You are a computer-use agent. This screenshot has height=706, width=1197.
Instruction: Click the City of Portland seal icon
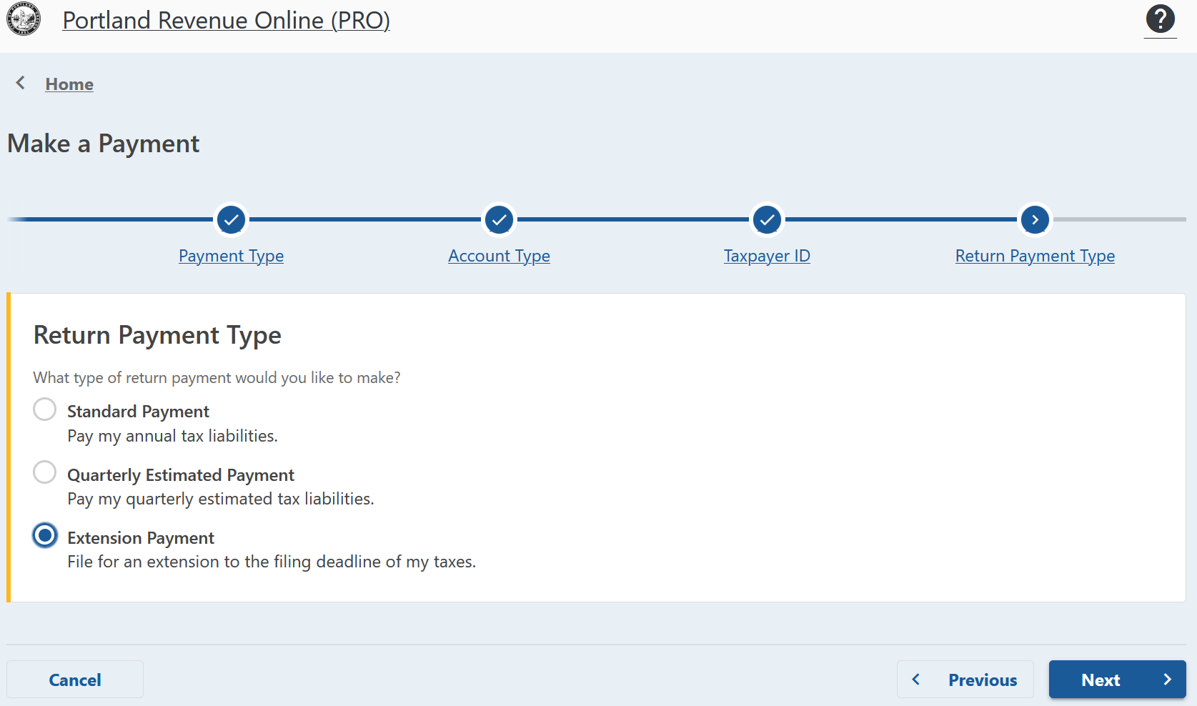(x=22, y=19)
